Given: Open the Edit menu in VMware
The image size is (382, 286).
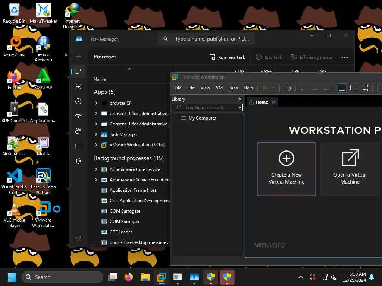Looking at the screenshot, I should coord(191,88).
